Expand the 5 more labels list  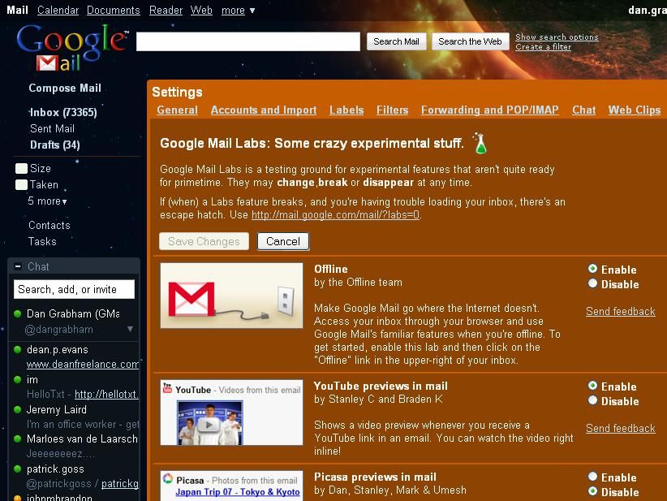point(47,201)
